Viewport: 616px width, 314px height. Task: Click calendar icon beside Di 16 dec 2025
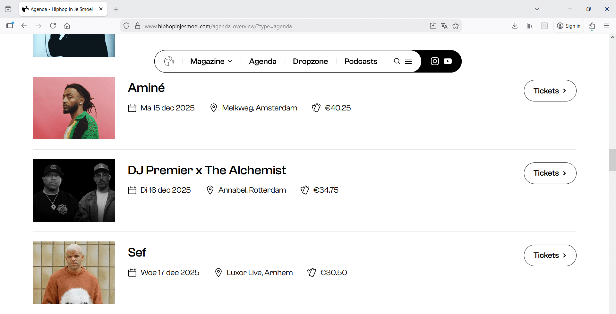(x=132, y=190)
